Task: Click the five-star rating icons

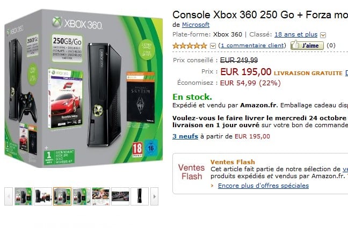Action: pyautogui.click(x=190, y=46)
